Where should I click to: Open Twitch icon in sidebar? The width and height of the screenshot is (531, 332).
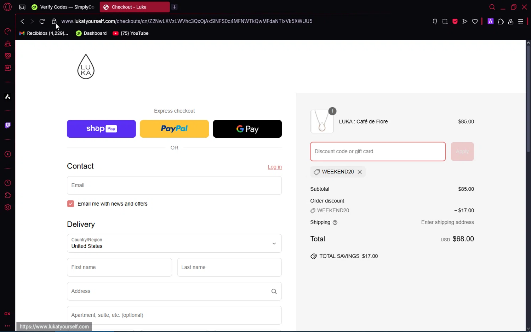click(x=7, y=125)
